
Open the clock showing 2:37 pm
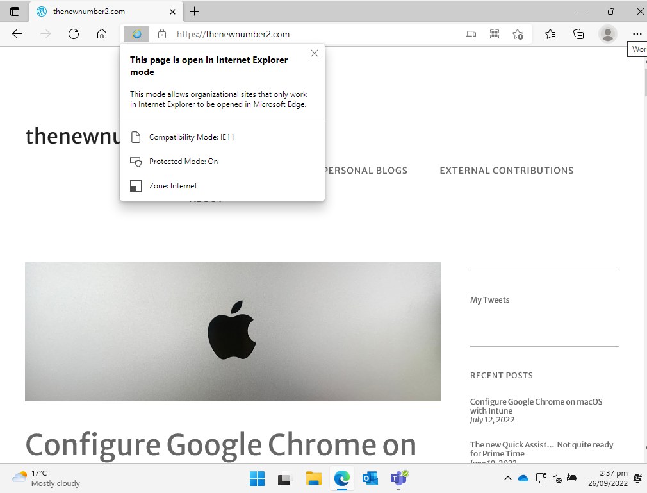(608, 478)
